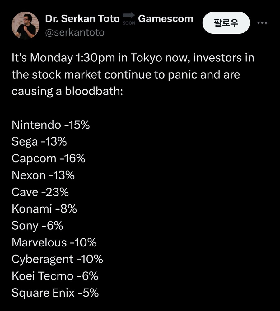The height and width of the screenshot is (311, 280).
Task: Select the Cyberagent -10% line
Action: [x=57, y=260]
